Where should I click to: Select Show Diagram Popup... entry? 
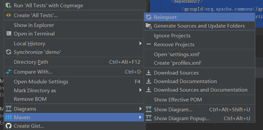coord(199,118)
